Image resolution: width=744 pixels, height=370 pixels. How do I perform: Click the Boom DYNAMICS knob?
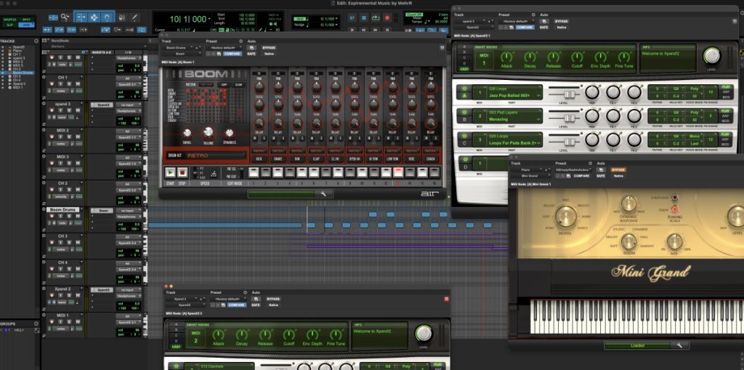point(229,133)
